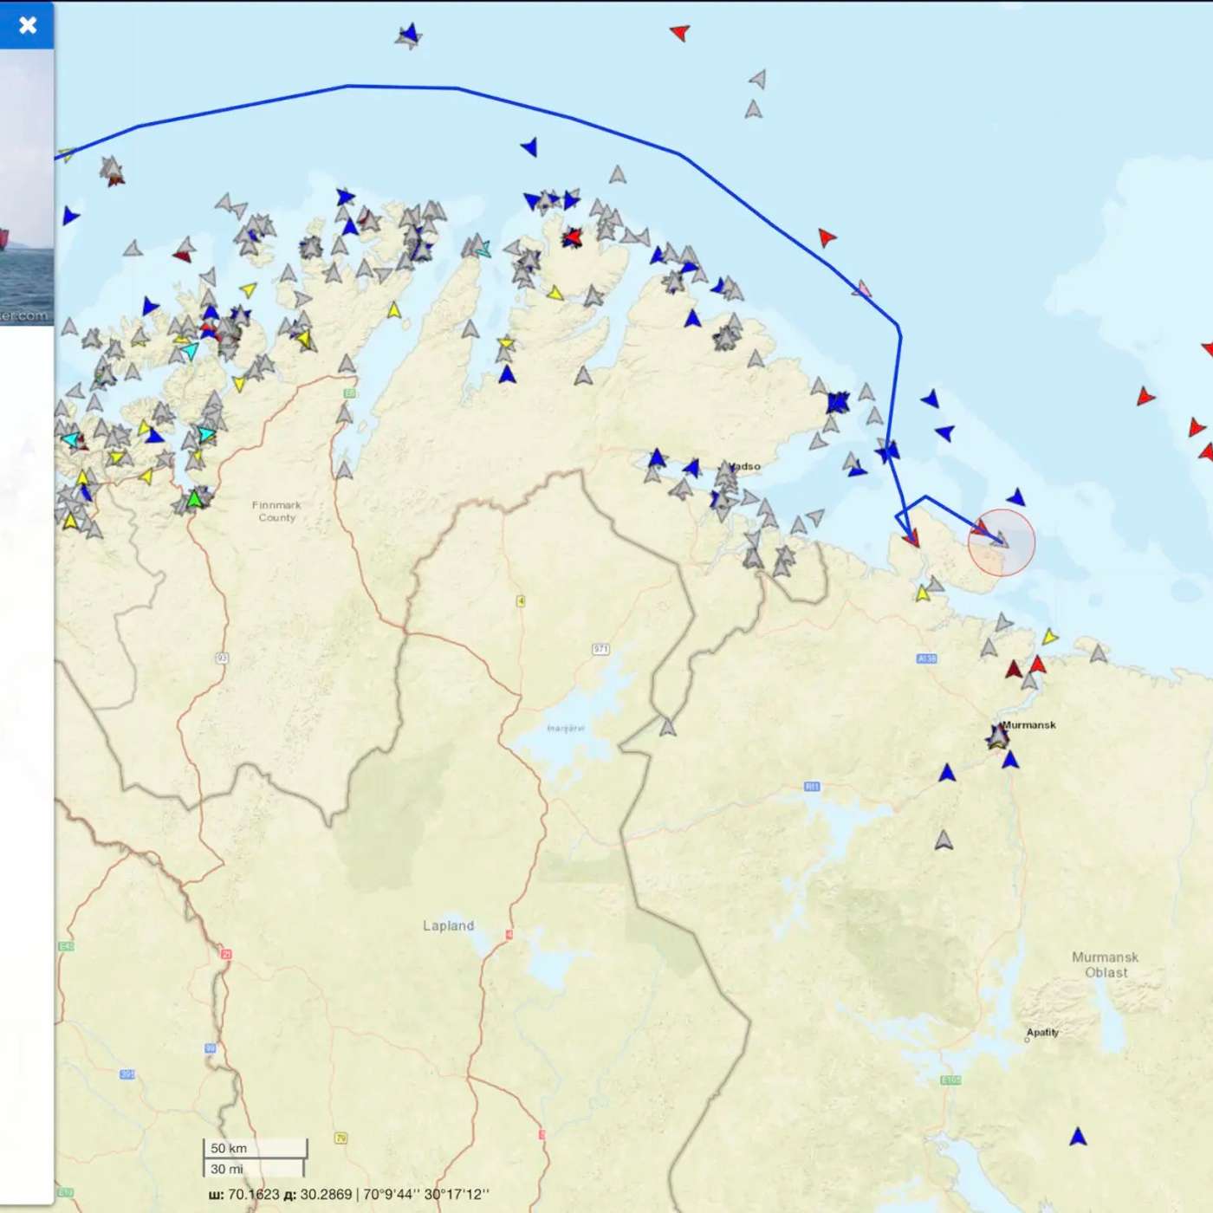Select the gray ship southwest of Murmansk

coord(944,840)
